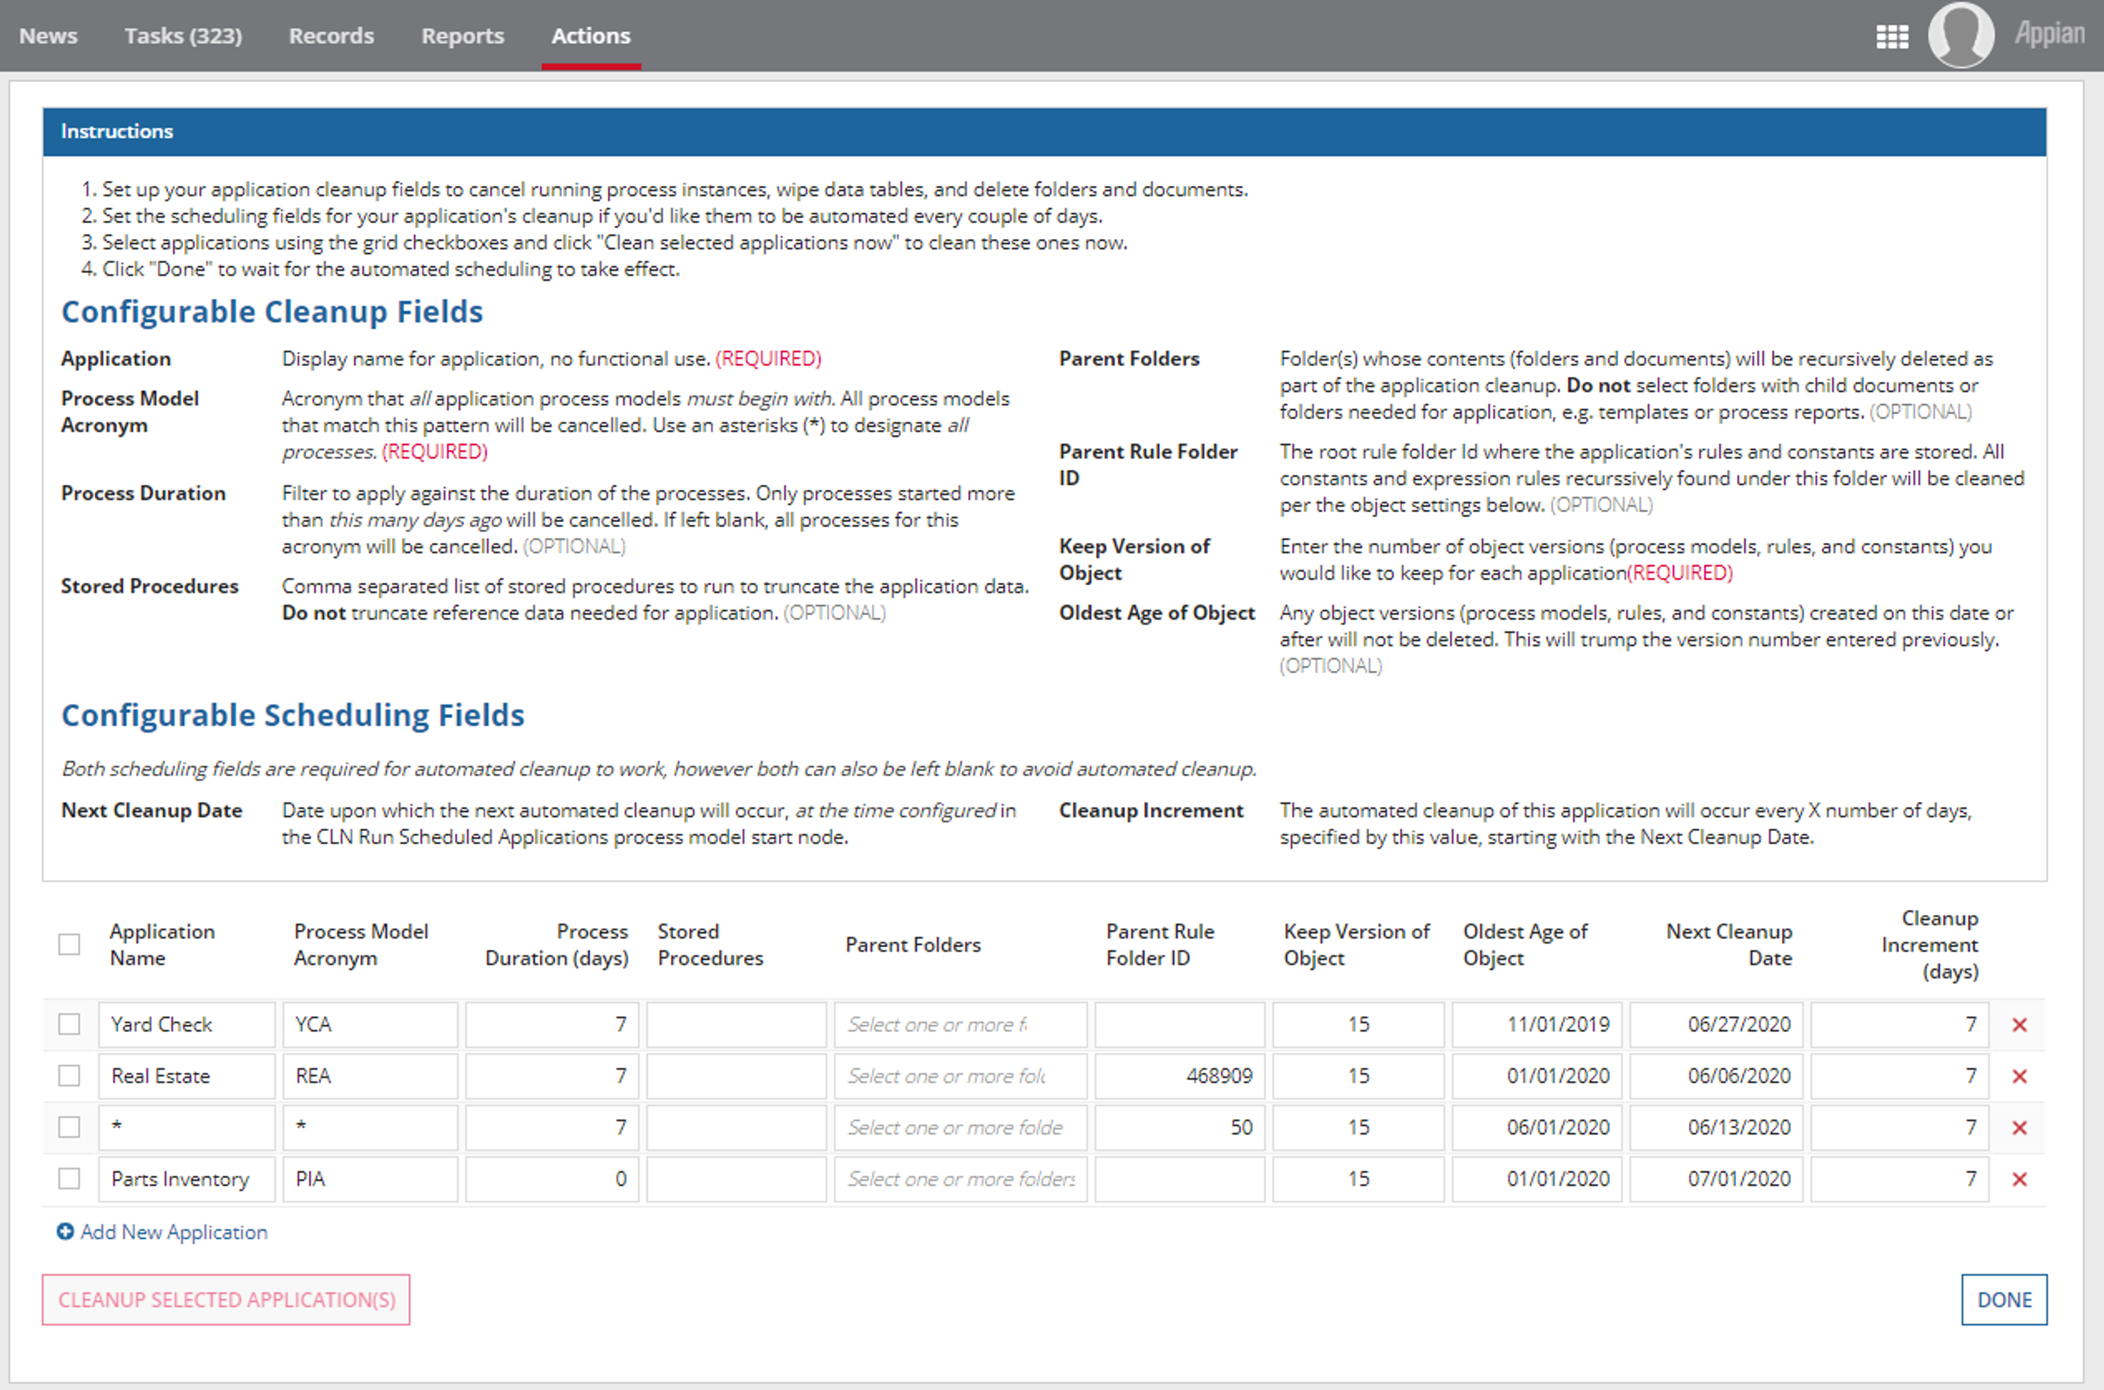The height and width of the screenshot is (1390, 2104).
Task: Click the Stored Procedures column header
Action: tap(710, 945)
